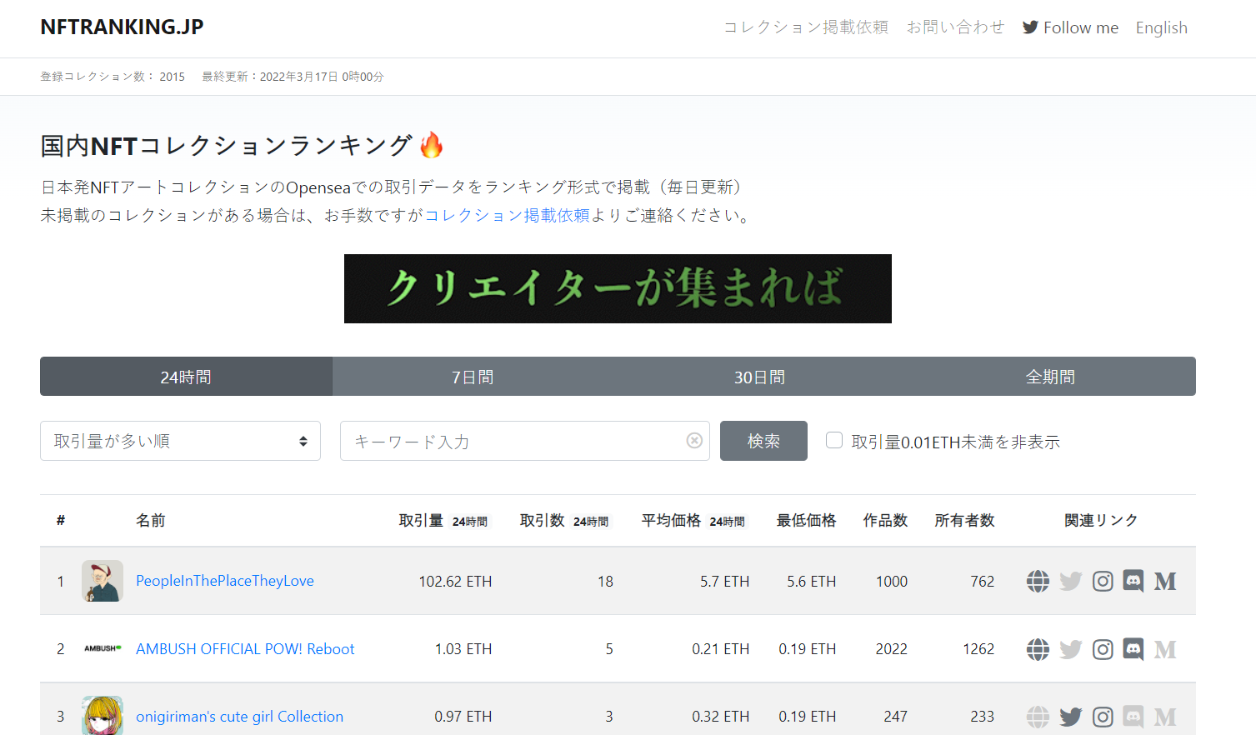
Task: Open website globe for AMBUSH OFFICIAL POW! Reboot
Action: (x=1038, y=649)
